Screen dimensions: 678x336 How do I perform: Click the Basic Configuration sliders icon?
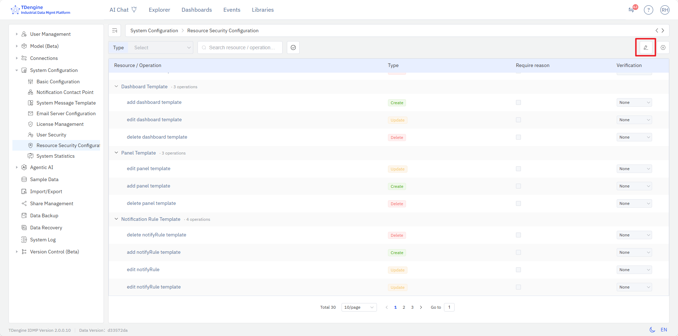pos(30,82)
